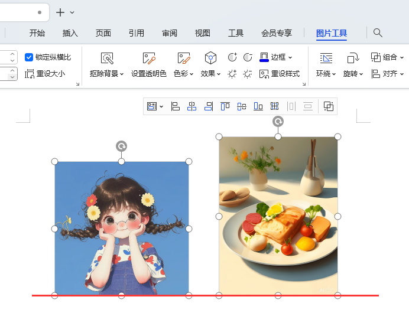Click the 组合 group button
The height and width of the screenshot is (326, 409).
384,57
